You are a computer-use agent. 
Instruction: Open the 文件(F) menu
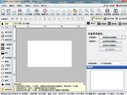point(4,6)
